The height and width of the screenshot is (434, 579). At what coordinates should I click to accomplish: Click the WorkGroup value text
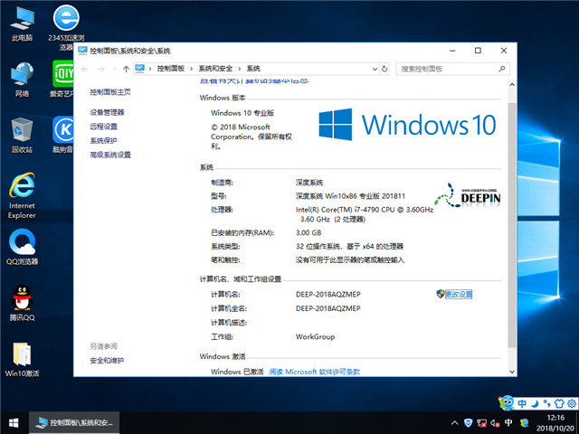tap(315, 336)
